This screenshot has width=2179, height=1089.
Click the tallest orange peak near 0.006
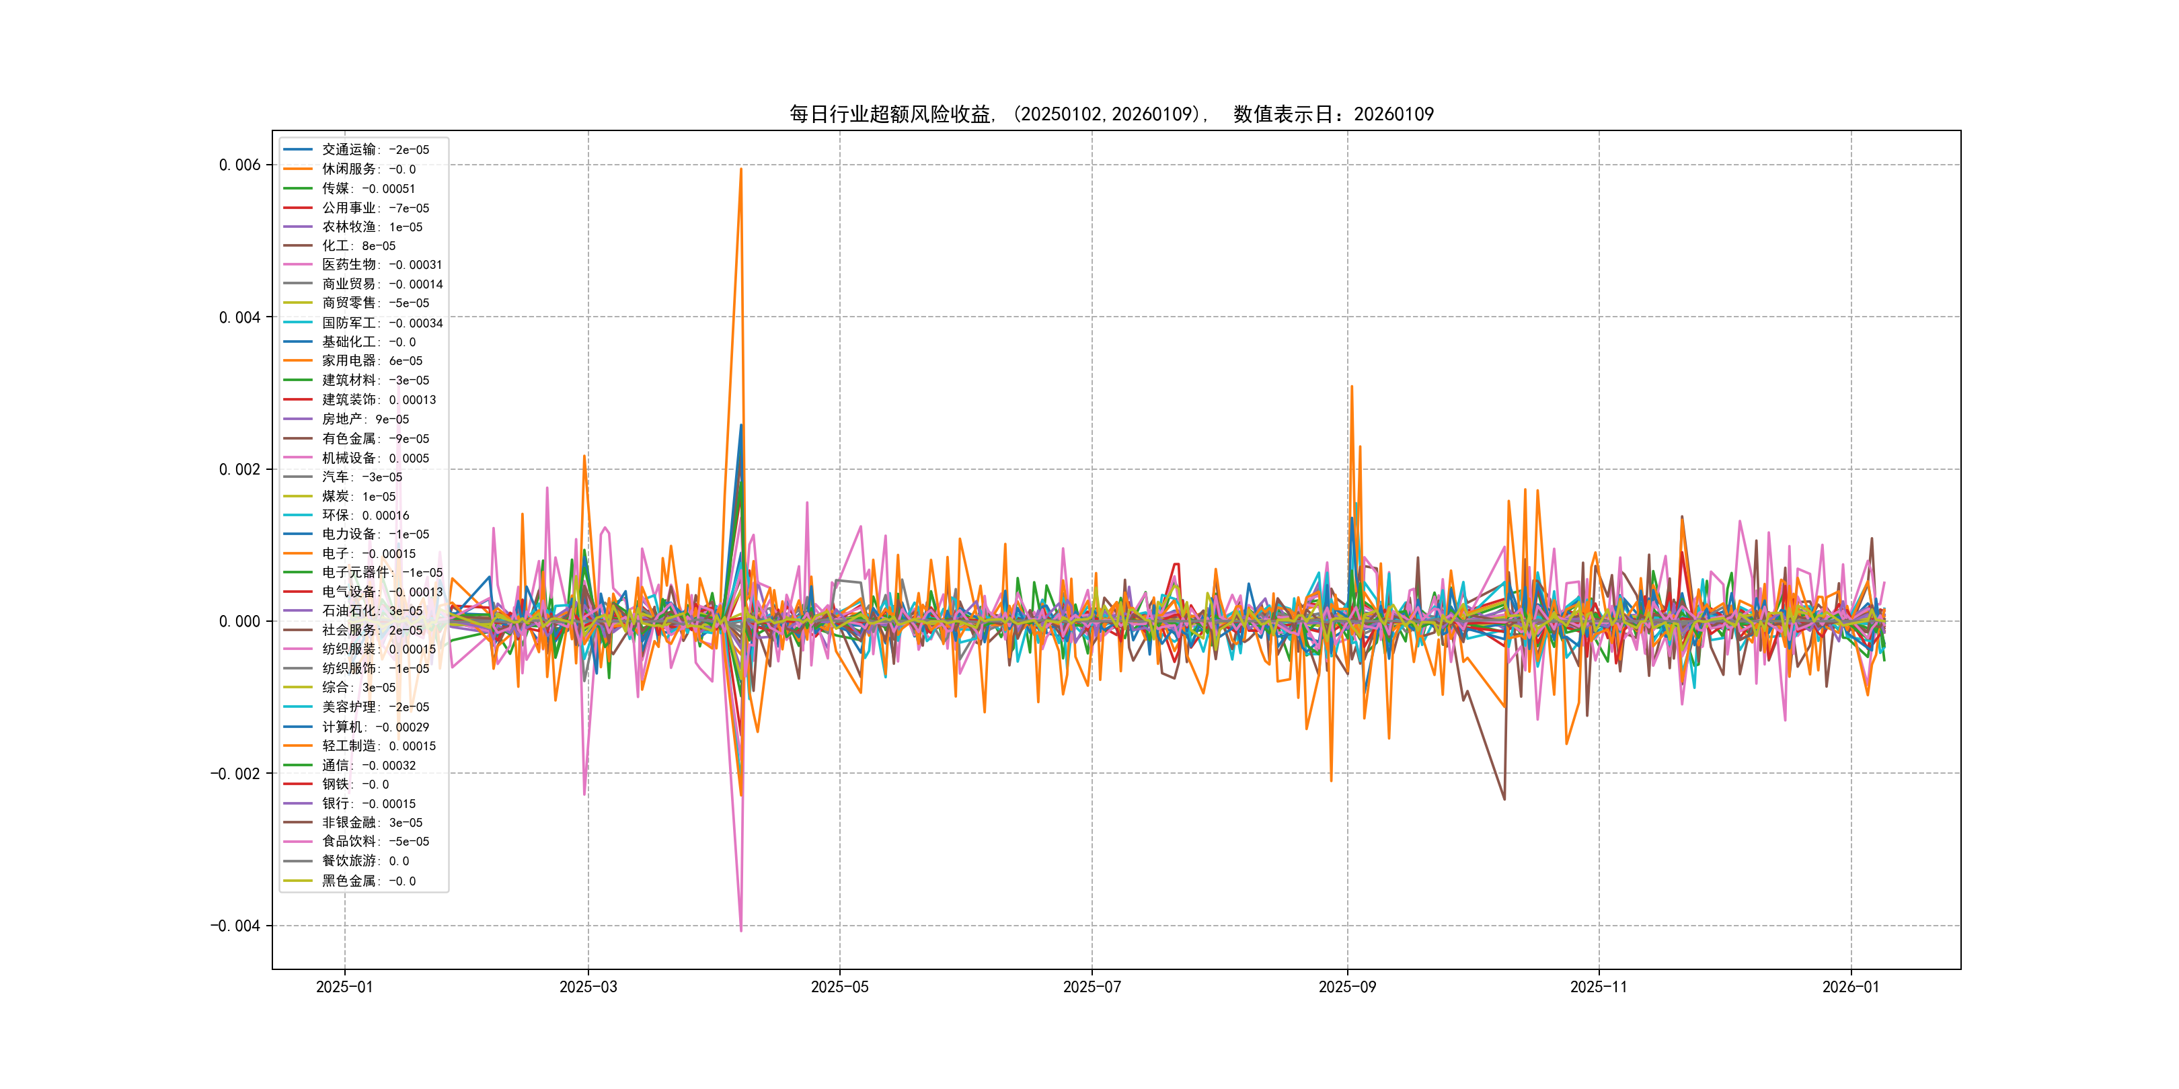(x=741, y=170)
